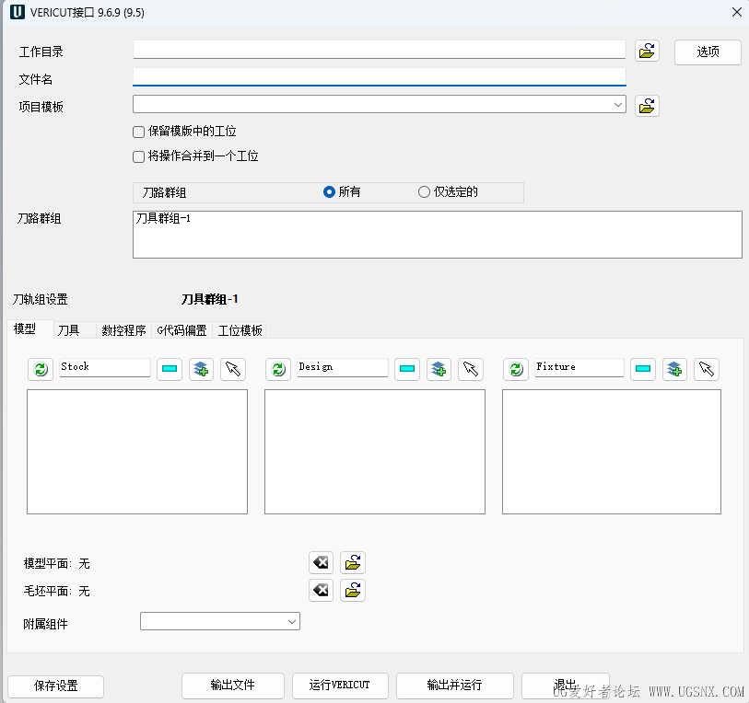Click inside the Design model list box
The width and height of the screenshot is (749, 703).
(x=375, y=452)
